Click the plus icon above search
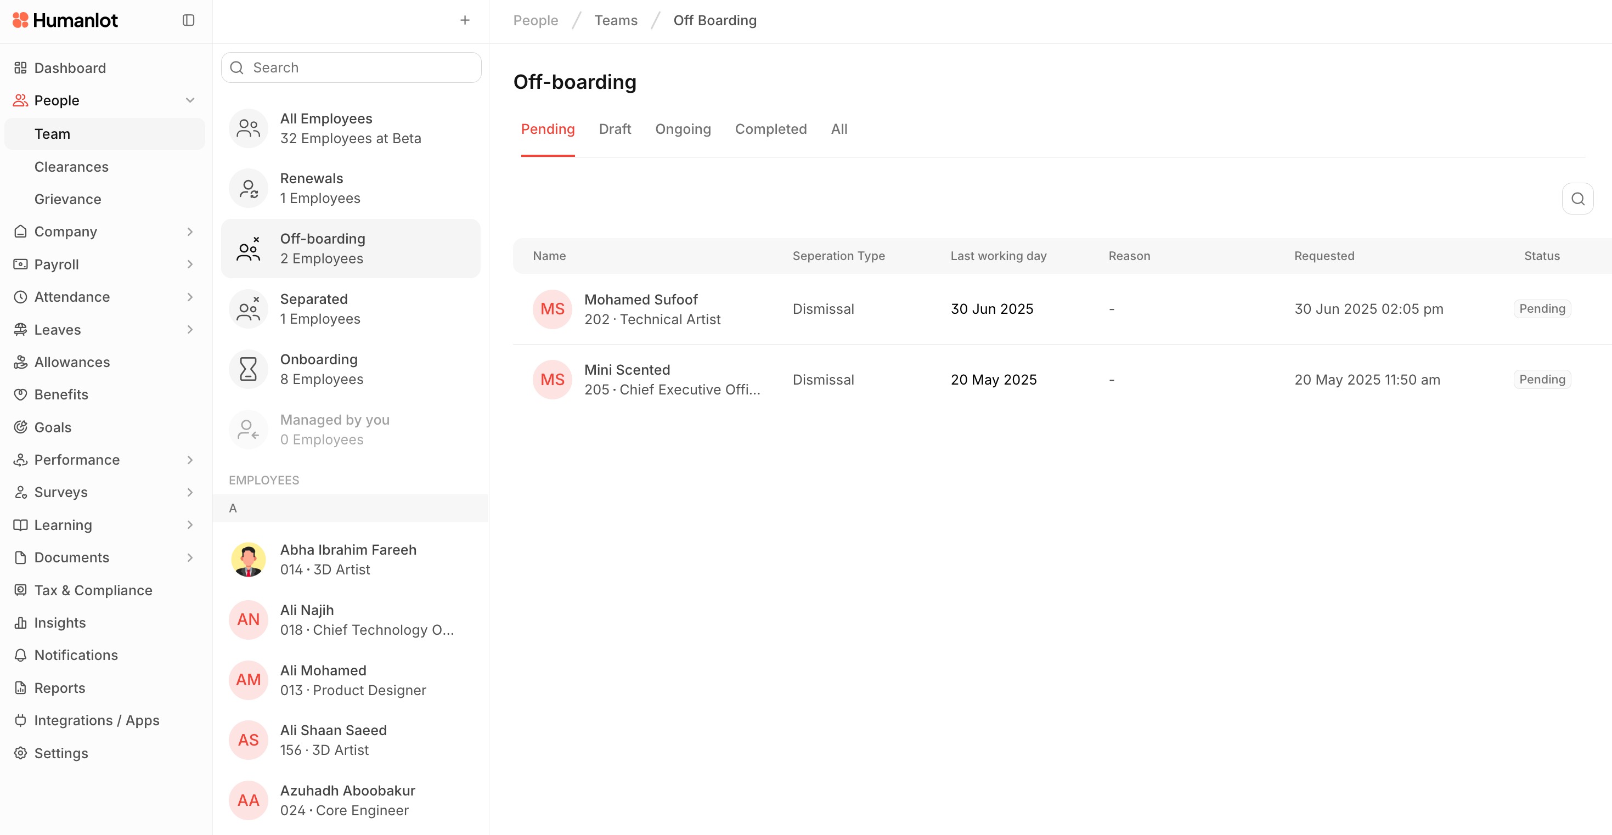1612x835 pixels. coord(465,20)
